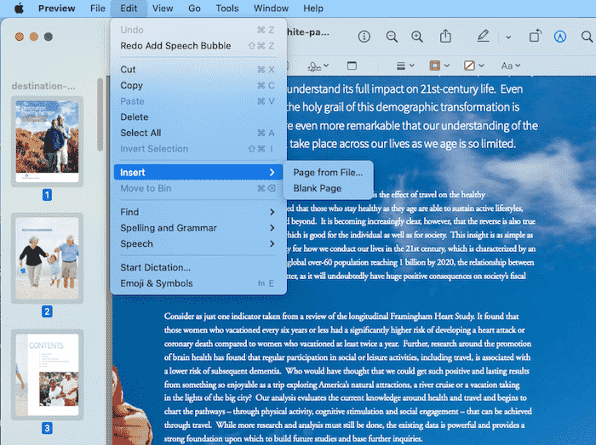Open the Help menu
Image resolution: width=596 pixels, height=445 pixels.
[313, 9]
